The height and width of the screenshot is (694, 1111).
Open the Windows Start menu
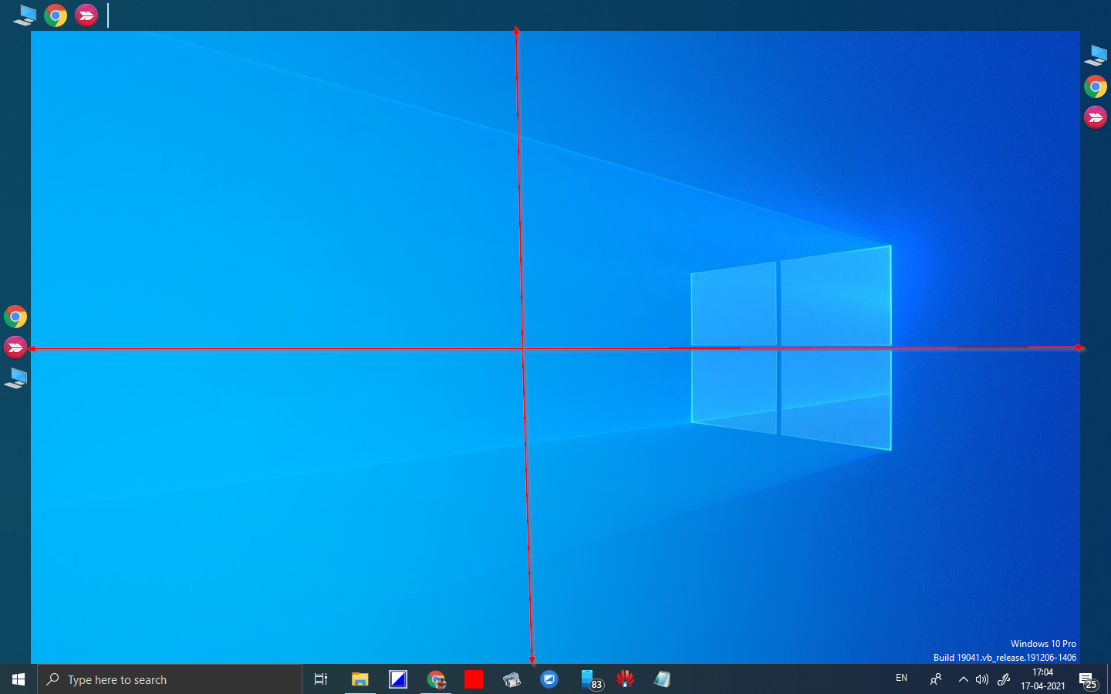(x=19, y=679)
